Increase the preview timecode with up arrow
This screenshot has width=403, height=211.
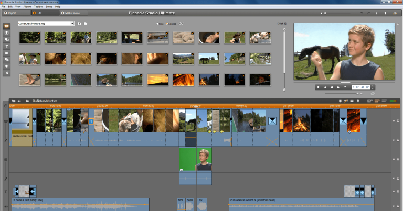[x=373, y=86]
